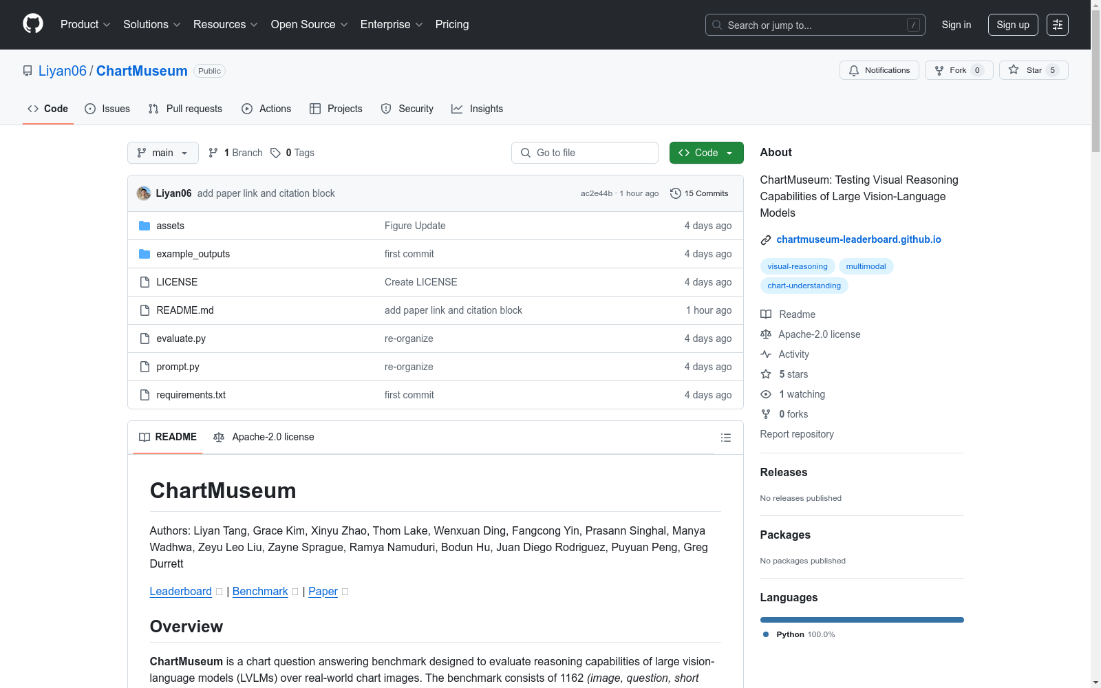Open the ac2e44b commit hash
1101x688 pixels.
pos(597,193)
